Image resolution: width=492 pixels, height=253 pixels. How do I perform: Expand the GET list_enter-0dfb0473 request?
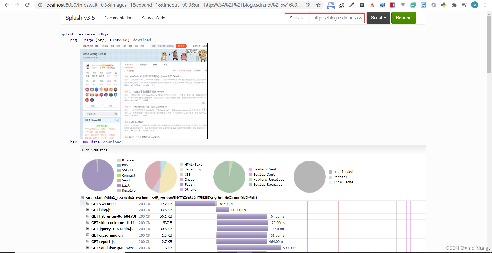(88, 216)
